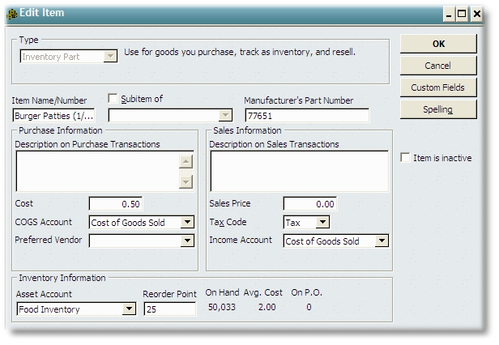This screenshot has height=345, width=499.
Task: Run the Spelling check
Action: click(437, 109)
